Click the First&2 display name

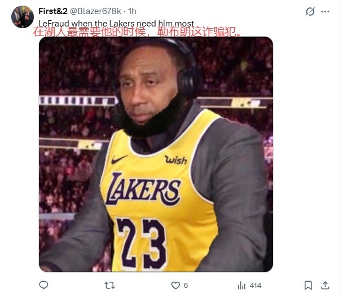pos(53,11)
